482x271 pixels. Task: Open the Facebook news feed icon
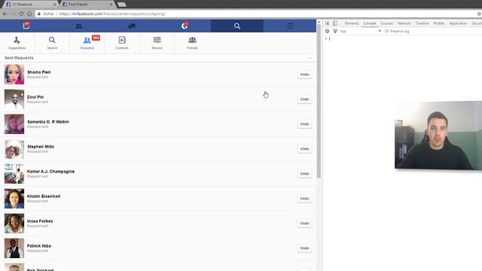(26, 26)
